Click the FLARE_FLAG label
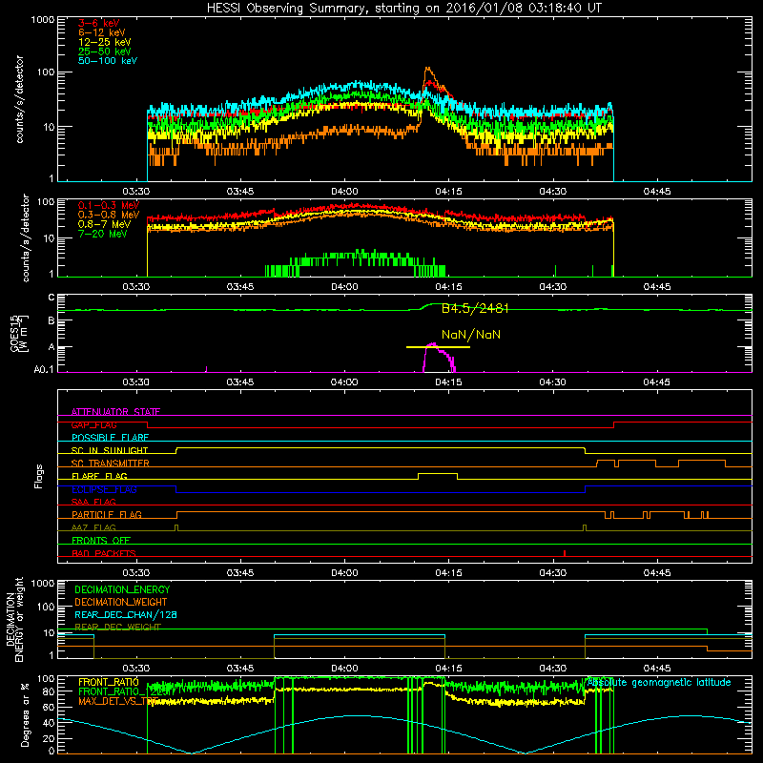 [x=99, y=476]
